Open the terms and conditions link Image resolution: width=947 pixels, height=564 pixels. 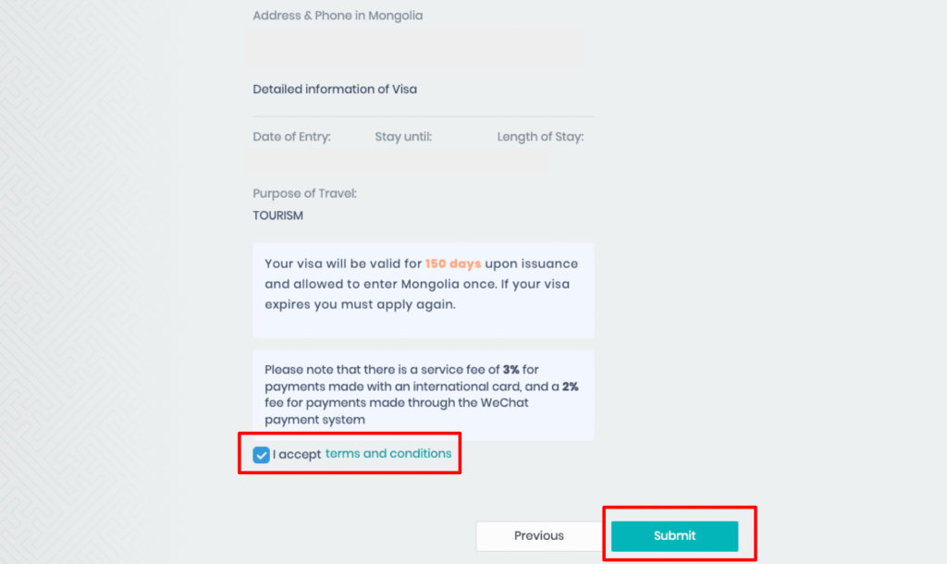pyautogui.click(x=388, y=454)
